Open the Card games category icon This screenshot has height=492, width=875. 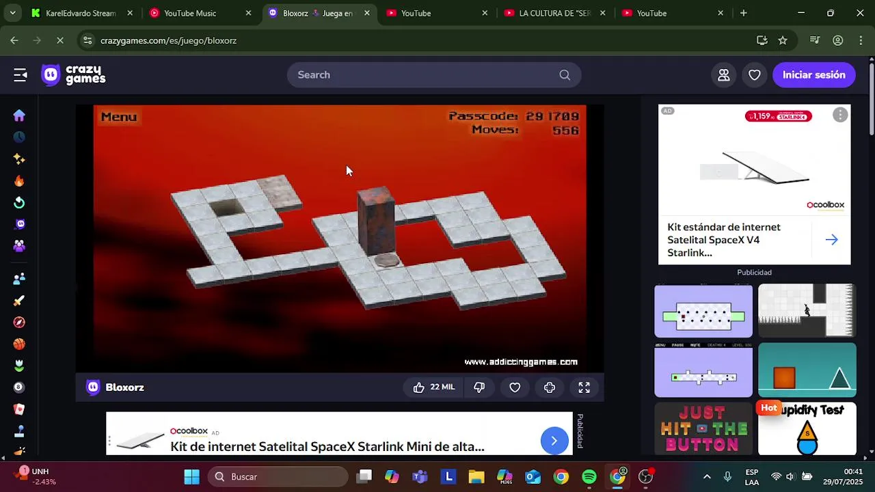pos(19,409)
